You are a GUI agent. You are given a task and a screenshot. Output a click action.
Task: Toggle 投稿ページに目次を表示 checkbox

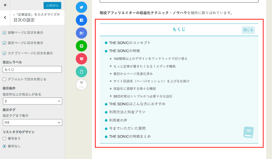coord(4,33)
